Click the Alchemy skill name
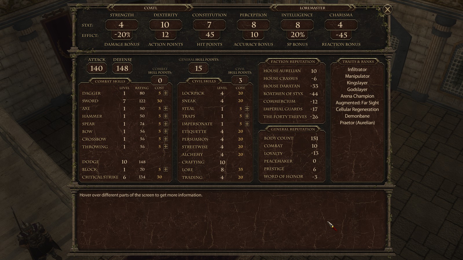463x260 pixels. [x=192, y=155]
